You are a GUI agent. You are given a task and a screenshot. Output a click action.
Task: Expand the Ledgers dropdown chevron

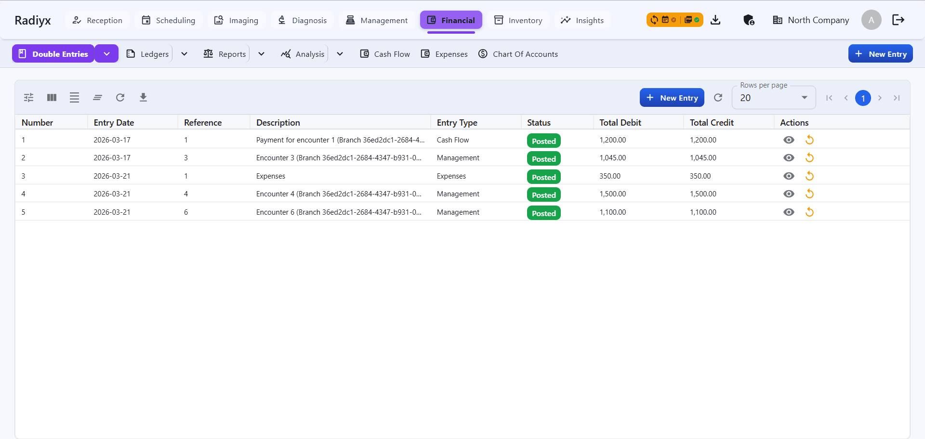click(184, 54)
